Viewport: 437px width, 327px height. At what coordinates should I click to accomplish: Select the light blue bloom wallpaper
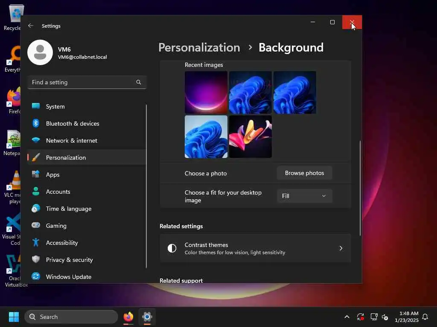[206, 137]
